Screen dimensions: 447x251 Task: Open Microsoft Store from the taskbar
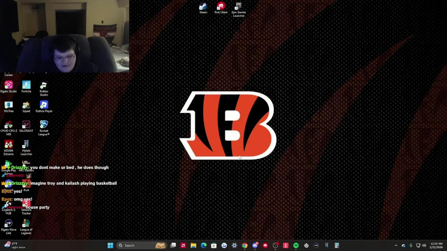point(214,245)
